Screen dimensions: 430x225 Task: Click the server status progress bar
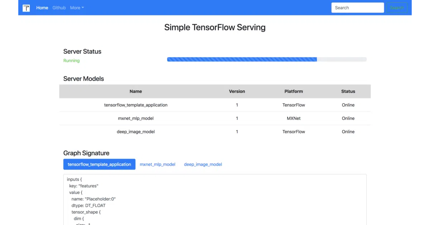(x=267, y=59)
